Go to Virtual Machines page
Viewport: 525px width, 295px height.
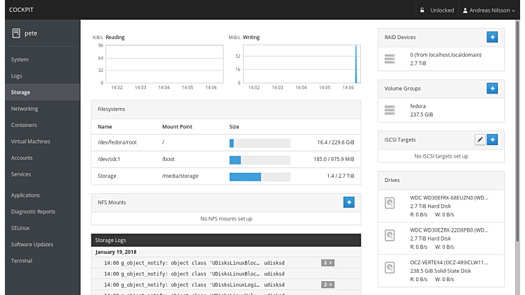[x=31, y=142]
